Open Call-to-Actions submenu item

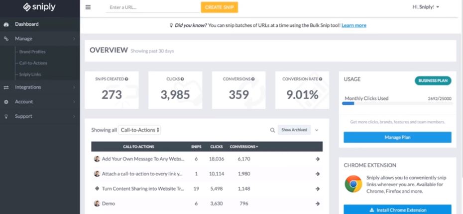point(33,63)
